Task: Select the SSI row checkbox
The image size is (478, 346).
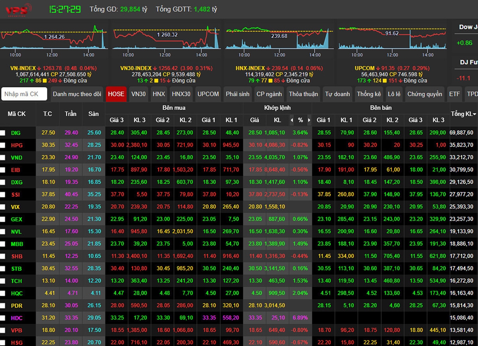Action: 3,195
